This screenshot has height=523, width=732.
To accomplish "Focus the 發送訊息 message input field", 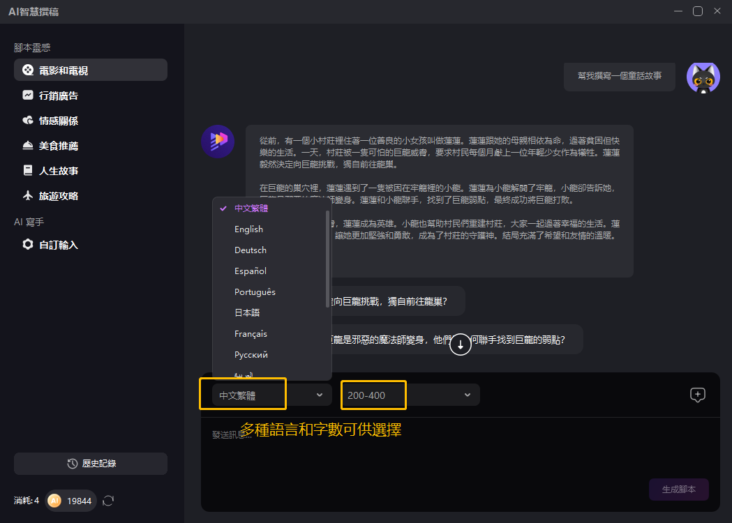I will click(419, 446).
